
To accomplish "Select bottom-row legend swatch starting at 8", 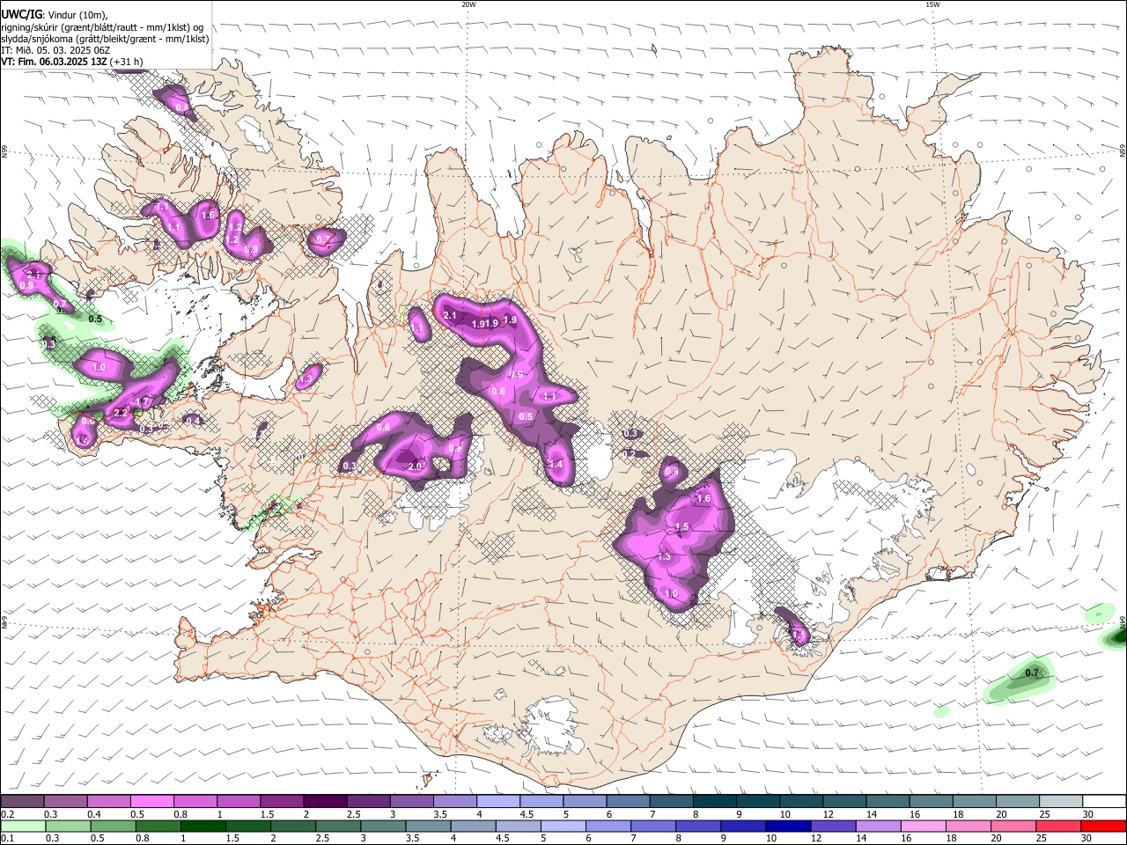I will 697,826.
